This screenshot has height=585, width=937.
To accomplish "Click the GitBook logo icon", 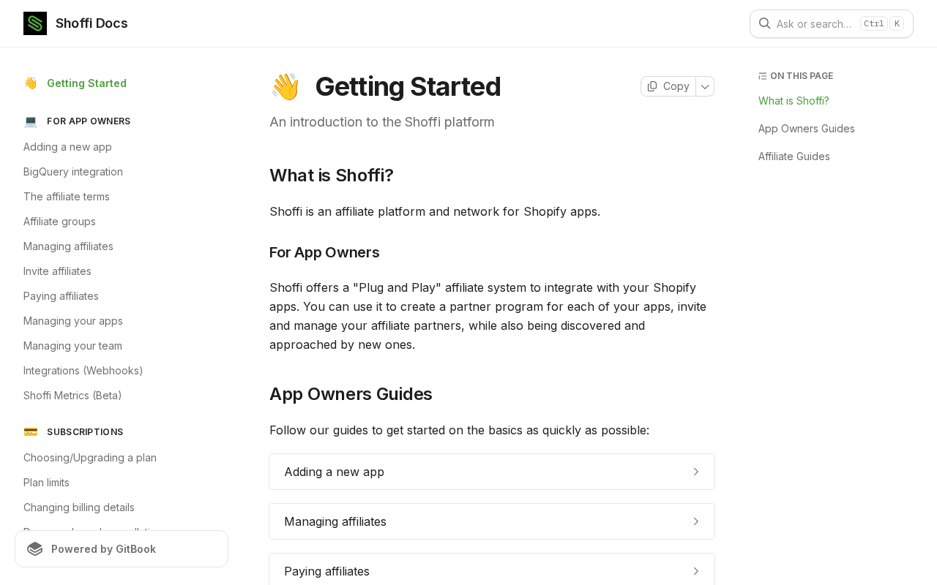I will pyautogui.click(x=35, y=549).
